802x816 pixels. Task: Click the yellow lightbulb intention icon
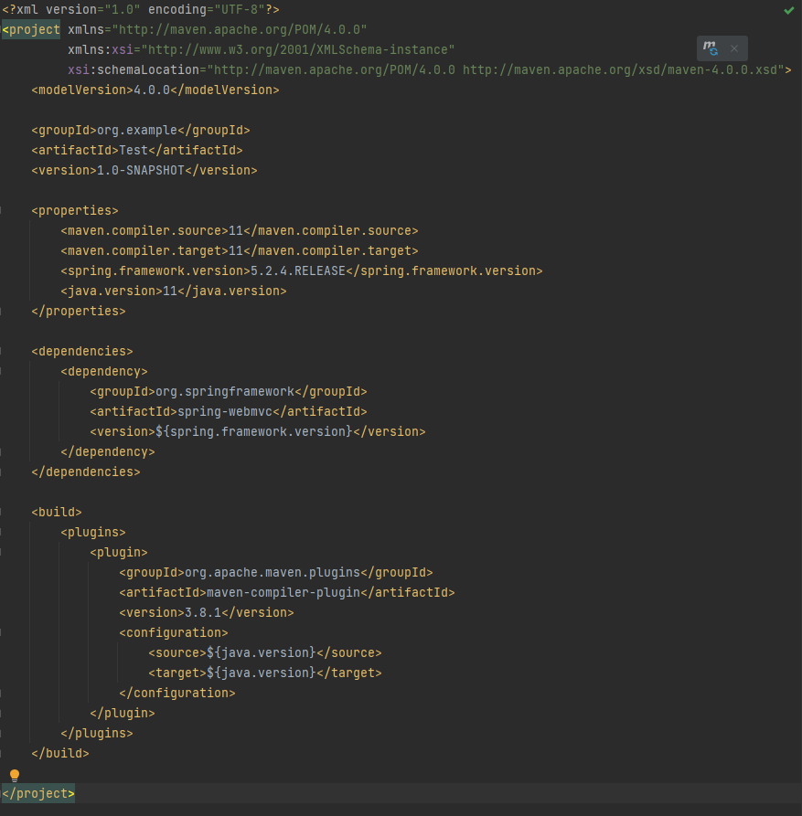click(x=15, y=776)
